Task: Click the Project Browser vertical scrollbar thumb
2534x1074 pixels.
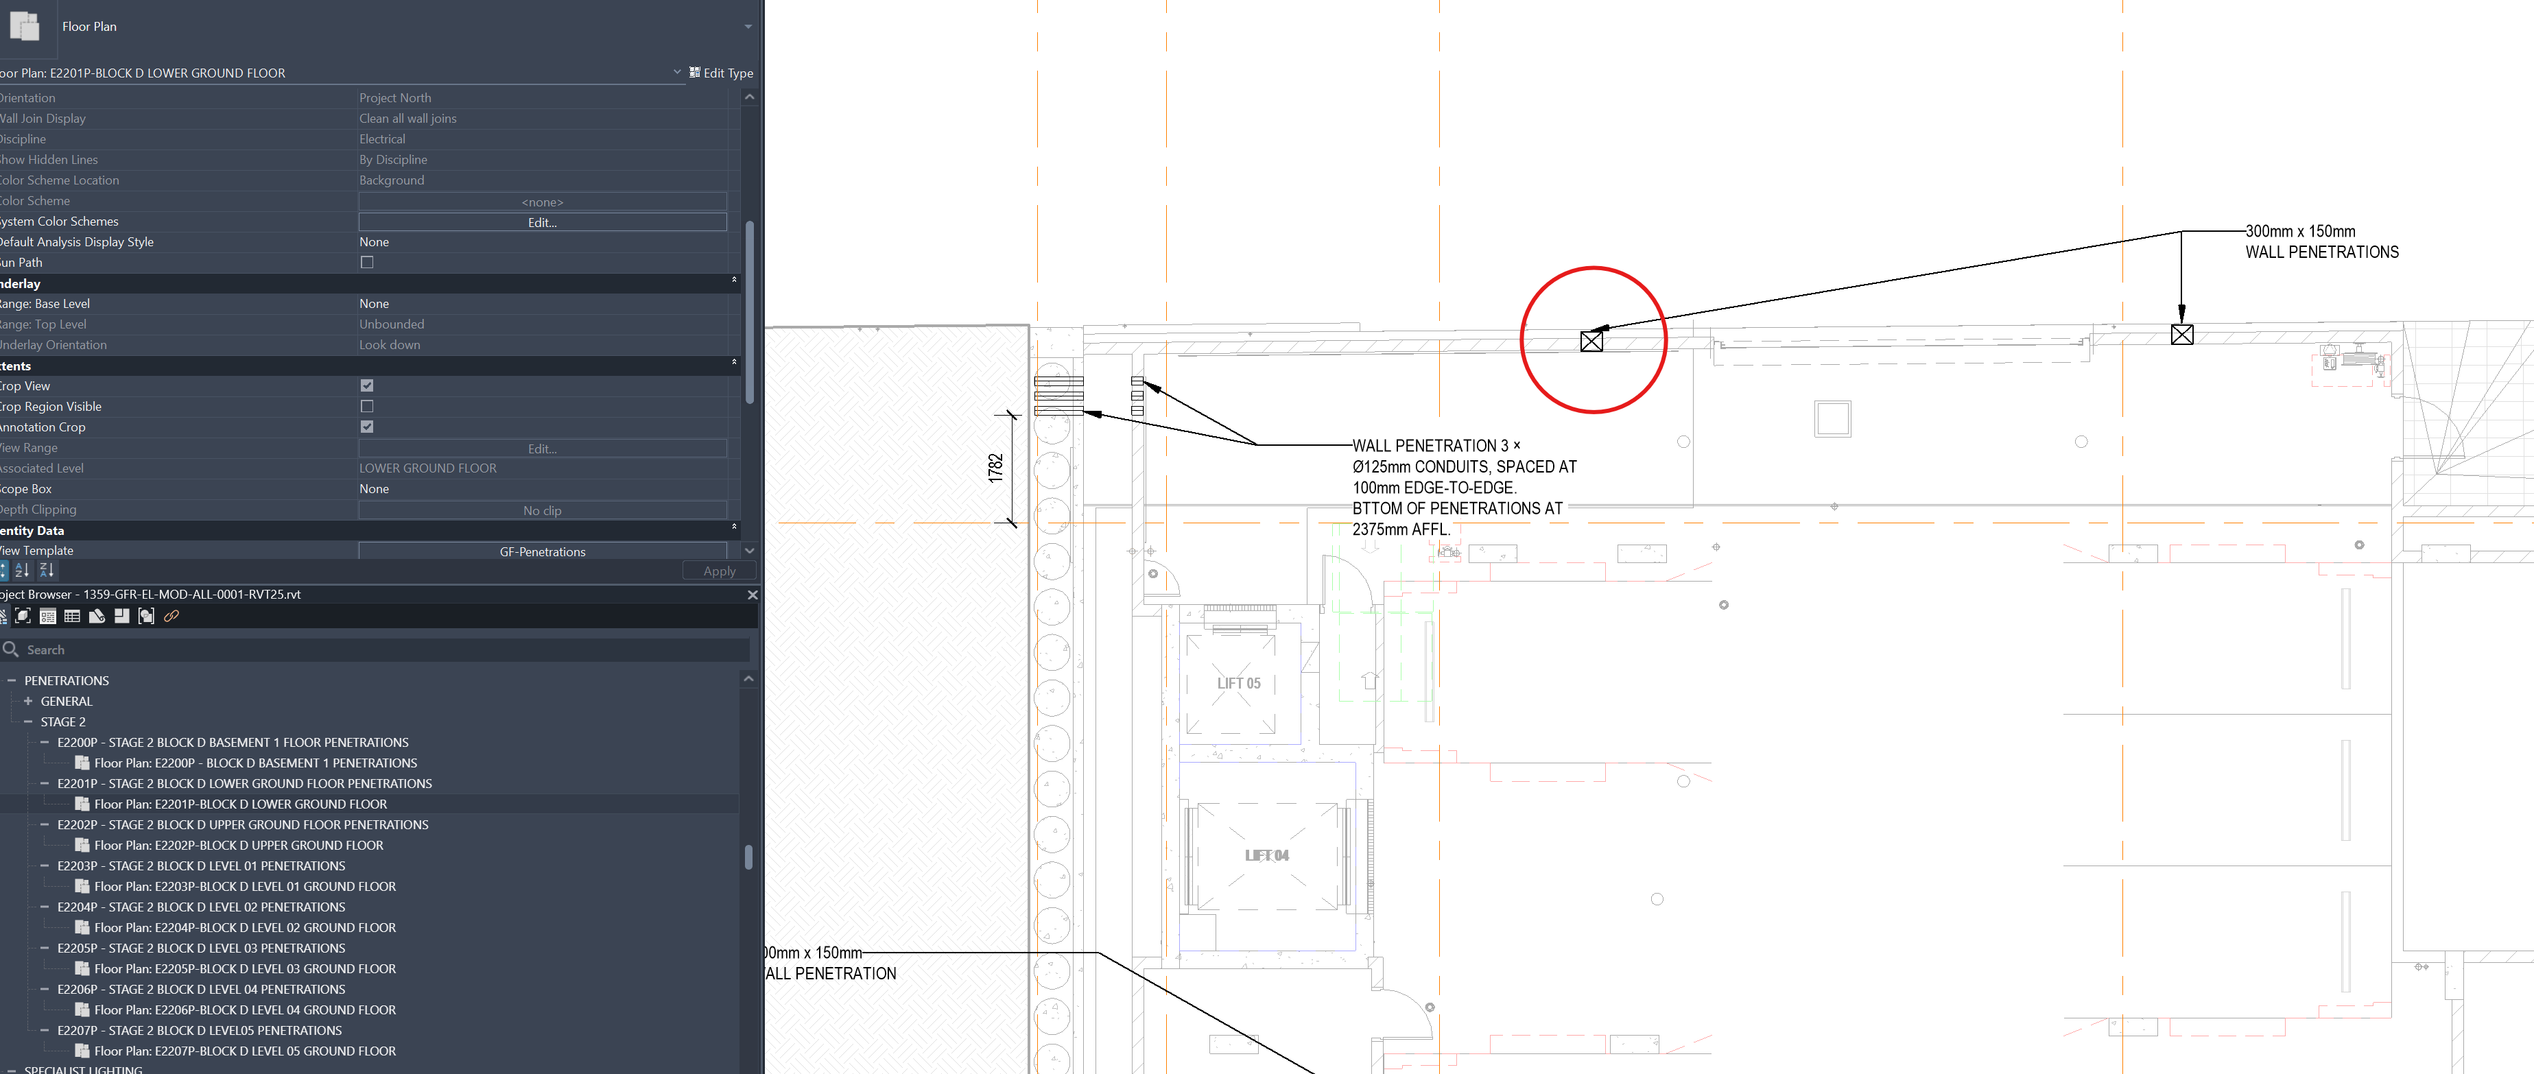Action: [748, 857]
